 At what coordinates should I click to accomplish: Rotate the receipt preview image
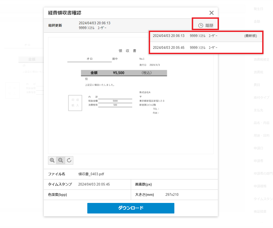[x=69, y=160]
